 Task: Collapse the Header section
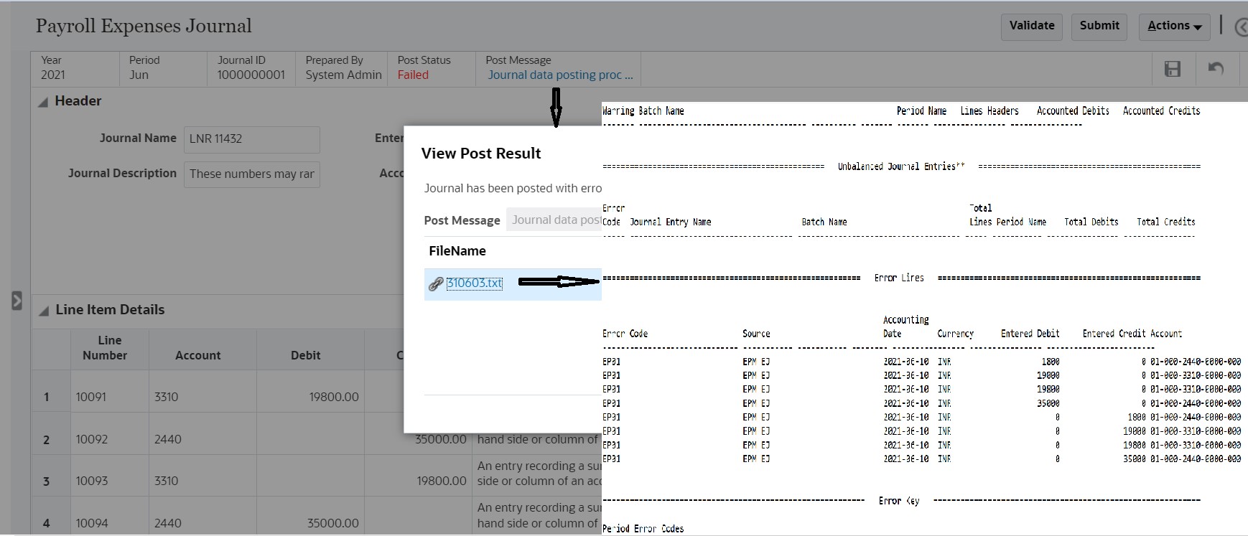click(x=43, y=102)
